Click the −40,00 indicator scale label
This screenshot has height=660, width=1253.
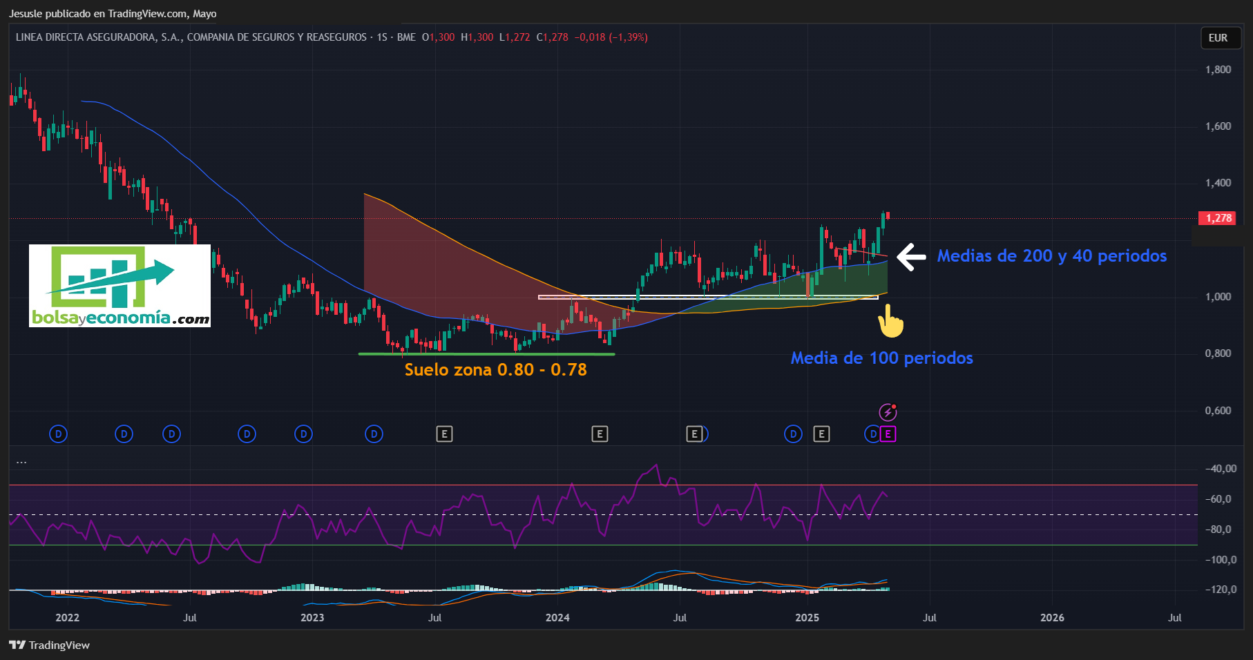[x=1221, y=469]
